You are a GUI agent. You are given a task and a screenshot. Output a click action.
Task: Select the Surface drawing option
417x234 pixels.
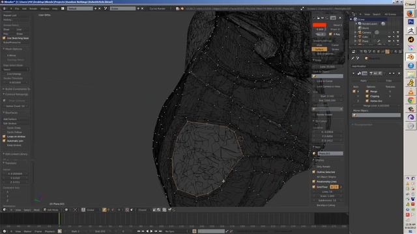click(x=319, y=49)
